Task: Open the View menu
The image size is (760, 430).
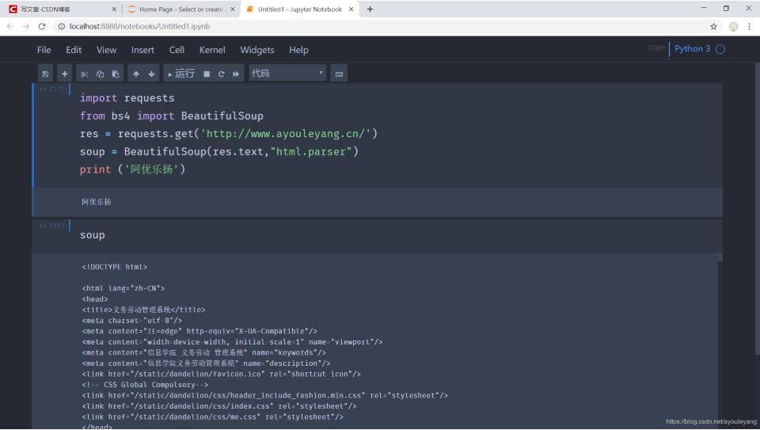Action: click(106, 50)
